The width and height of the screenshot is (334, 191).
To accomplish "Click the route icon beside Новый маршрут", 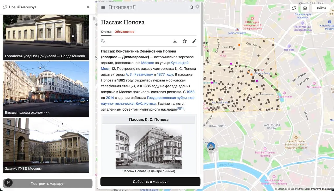I will [5, 7].
